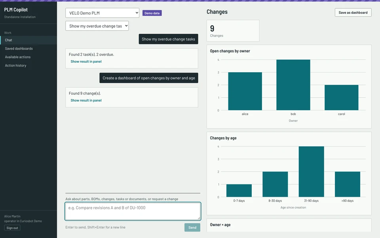Click Show result in panel under Found 2 tasks
Image resolution: width=380 pixels, height=238 pixels.
(x=86, y=61)
